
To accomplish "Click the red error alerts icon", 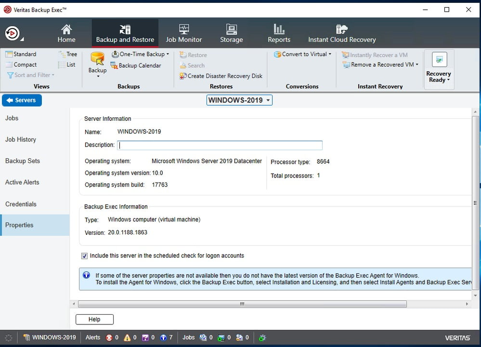I will click(x=109, y=338).
